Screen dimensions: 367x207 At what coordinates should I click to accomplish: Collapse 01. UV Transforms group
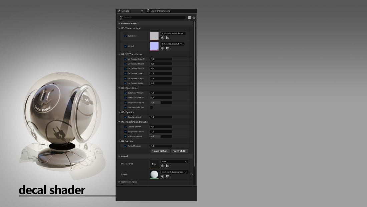119,54
